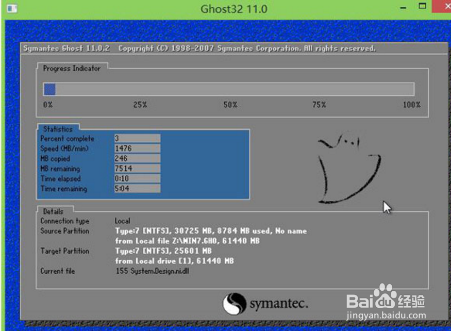
Task: Click the symantec. wordmark text
Action: (279, 304)
